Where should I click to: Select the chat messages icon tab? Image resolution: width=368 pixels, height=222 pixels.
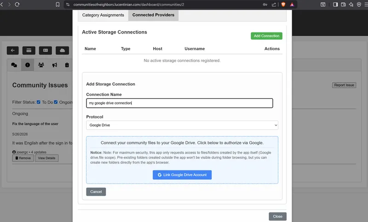click(x=14, y=65)
